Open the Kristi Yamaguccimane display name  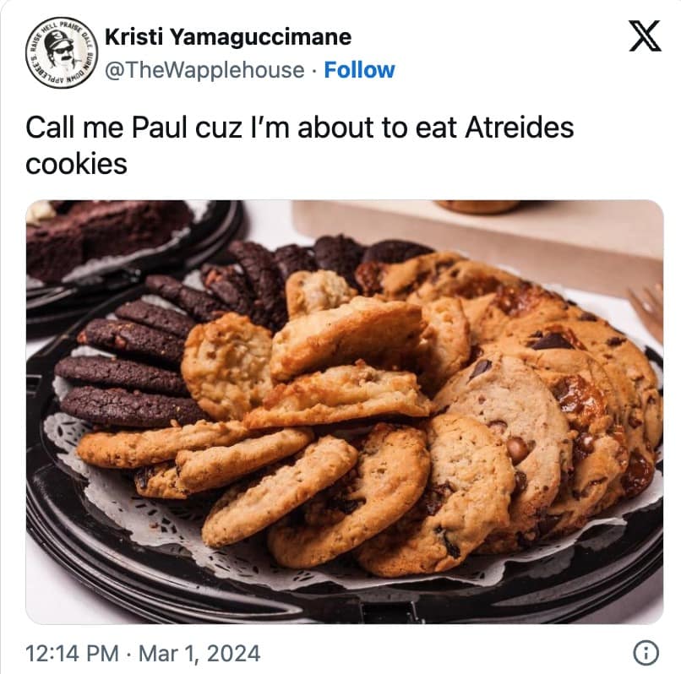(x=228, y=37)
